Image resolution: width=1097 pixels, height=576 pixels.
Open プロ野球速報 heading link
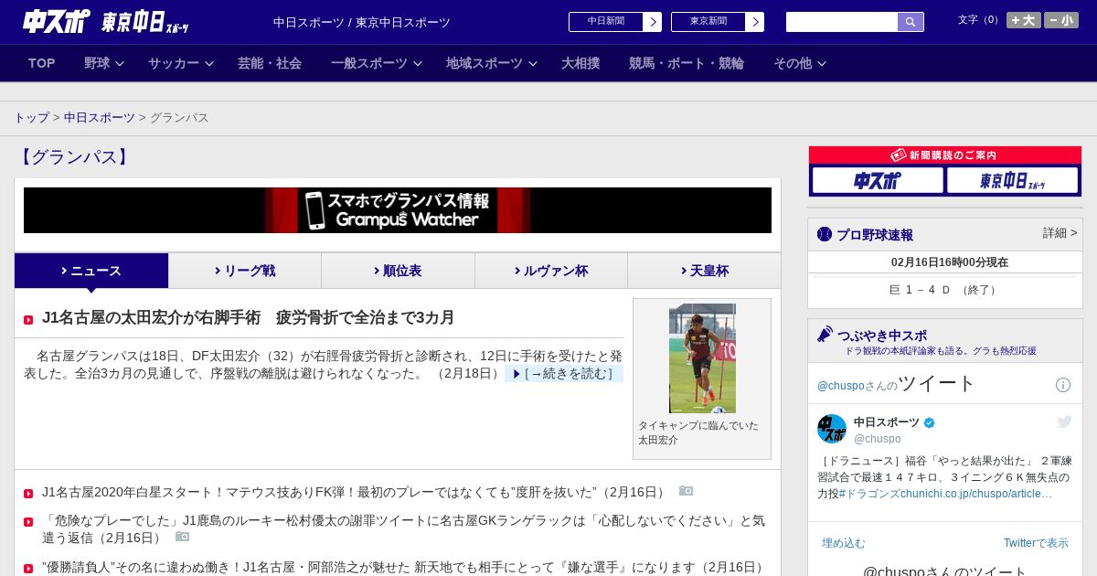point(875,235)
